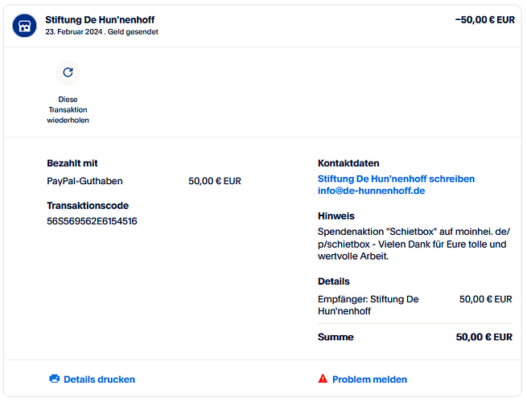Click the 'Kontaktdaten' heading
Screen dimensions: 527x402
(x=348, y=163)
